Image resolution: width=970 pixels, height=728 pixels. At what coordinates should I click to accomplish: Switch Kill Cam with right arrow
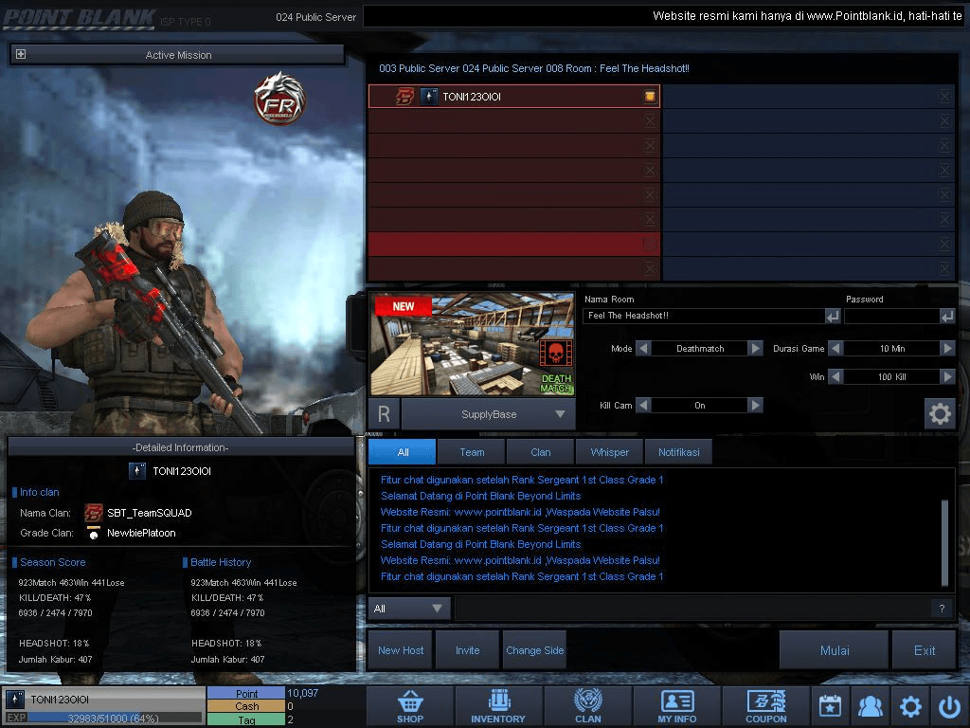pyautogui.click(x=755, y=406)
